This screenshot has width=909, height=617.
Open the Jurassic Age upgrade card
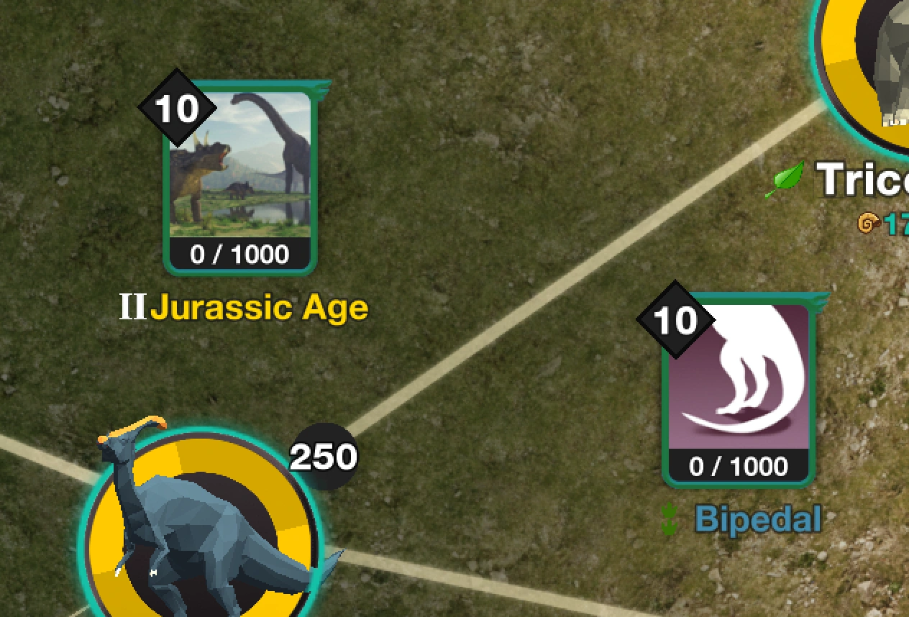240,178
